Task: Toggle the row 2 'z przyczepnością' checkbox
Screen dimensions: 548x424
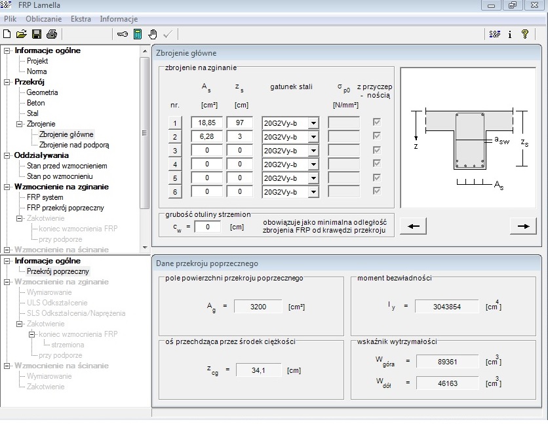Action: [376, 136]
